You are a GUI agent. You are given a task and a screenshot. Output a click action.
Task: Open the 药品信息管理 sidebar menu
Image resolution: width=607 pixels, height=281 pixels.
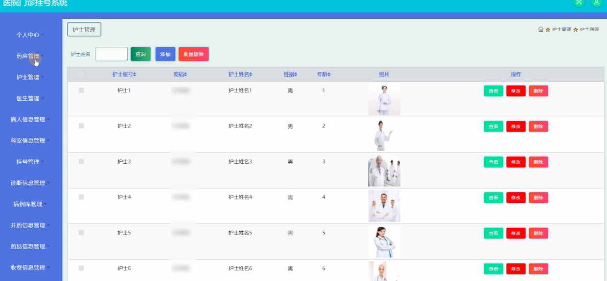tap(31, 246)
